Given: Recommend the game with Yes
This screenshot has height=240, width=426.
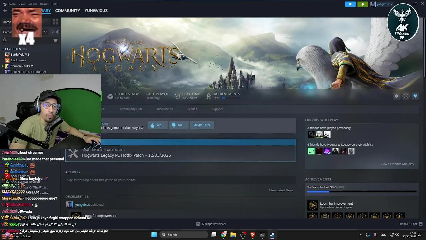Looking at the screenshot, I should click(157, 125).
